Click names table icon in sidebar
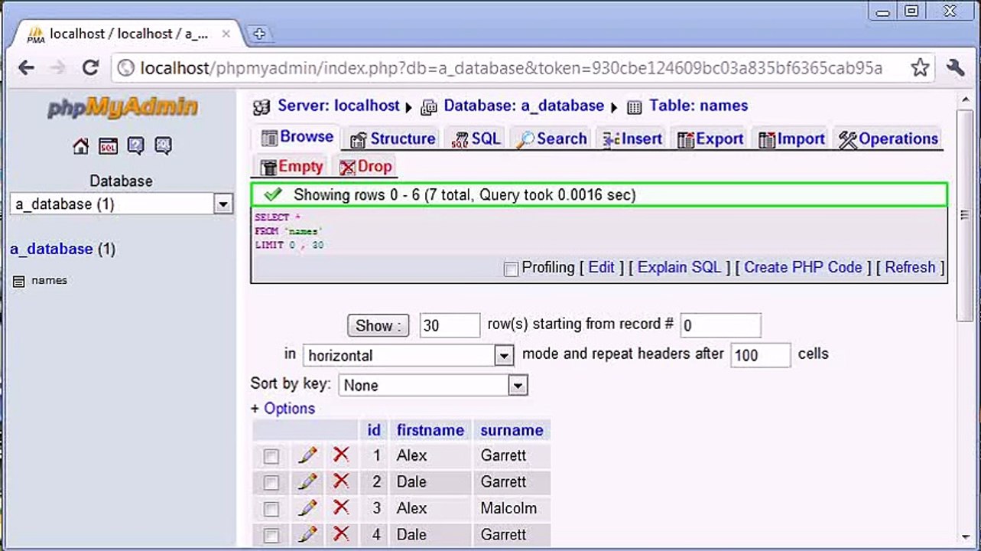This screenshot has width=981, height=551. click(19, 282)
